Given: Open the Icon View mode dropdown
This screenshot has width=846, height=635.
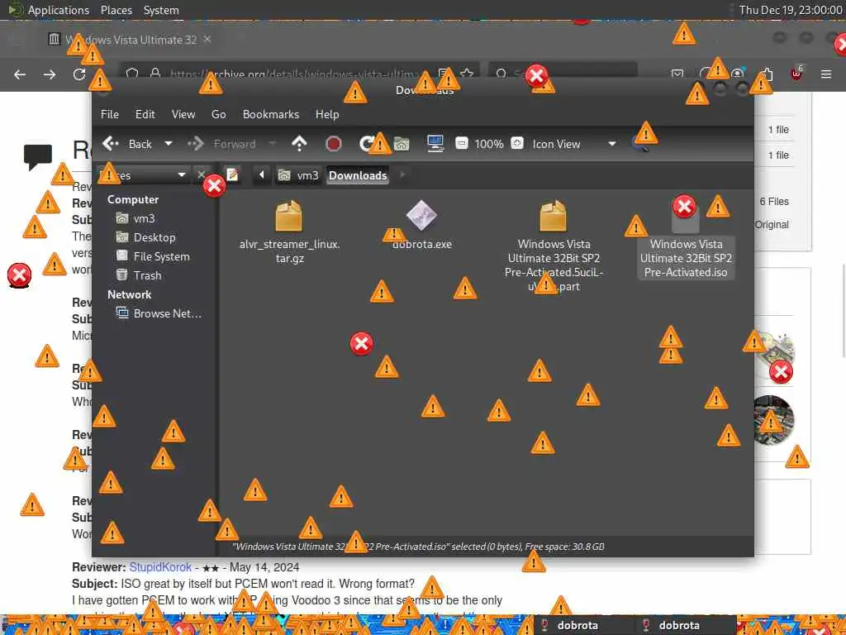Looking at the screenshot, I should (x=574, y=144).
